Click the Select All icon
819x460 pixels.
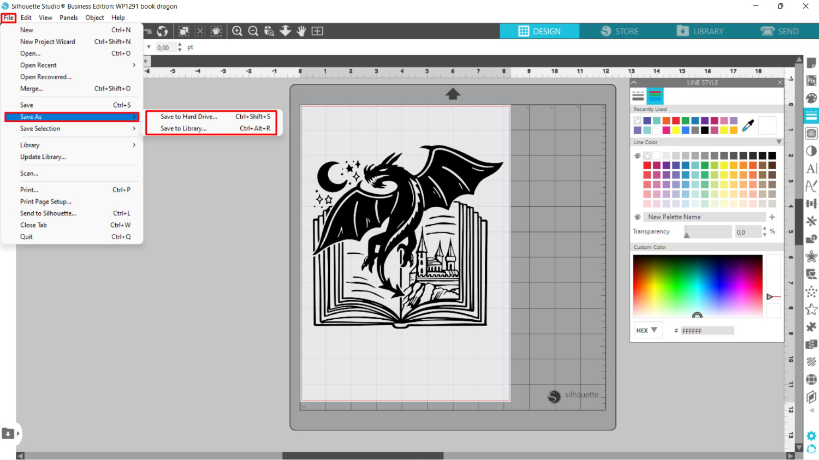(184, 31)
